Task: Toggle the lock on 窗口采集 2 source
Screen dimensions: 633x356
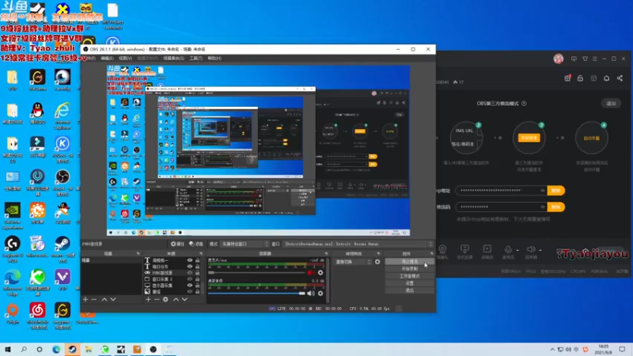Action: [x=197, y=279]
